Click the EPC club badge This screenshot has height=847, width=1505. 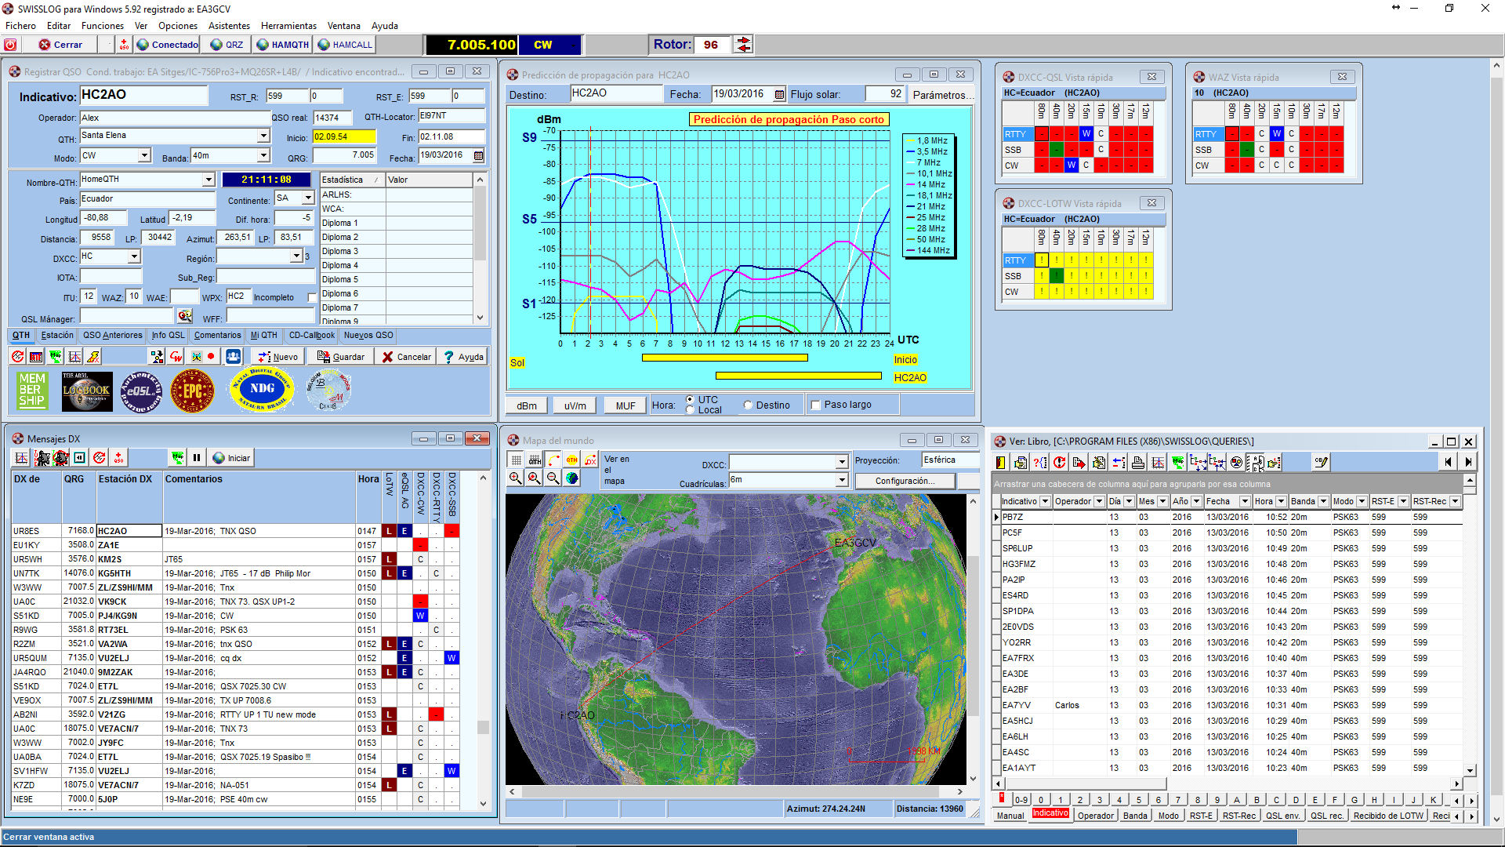pyautogui.click(x=192, y=391)
